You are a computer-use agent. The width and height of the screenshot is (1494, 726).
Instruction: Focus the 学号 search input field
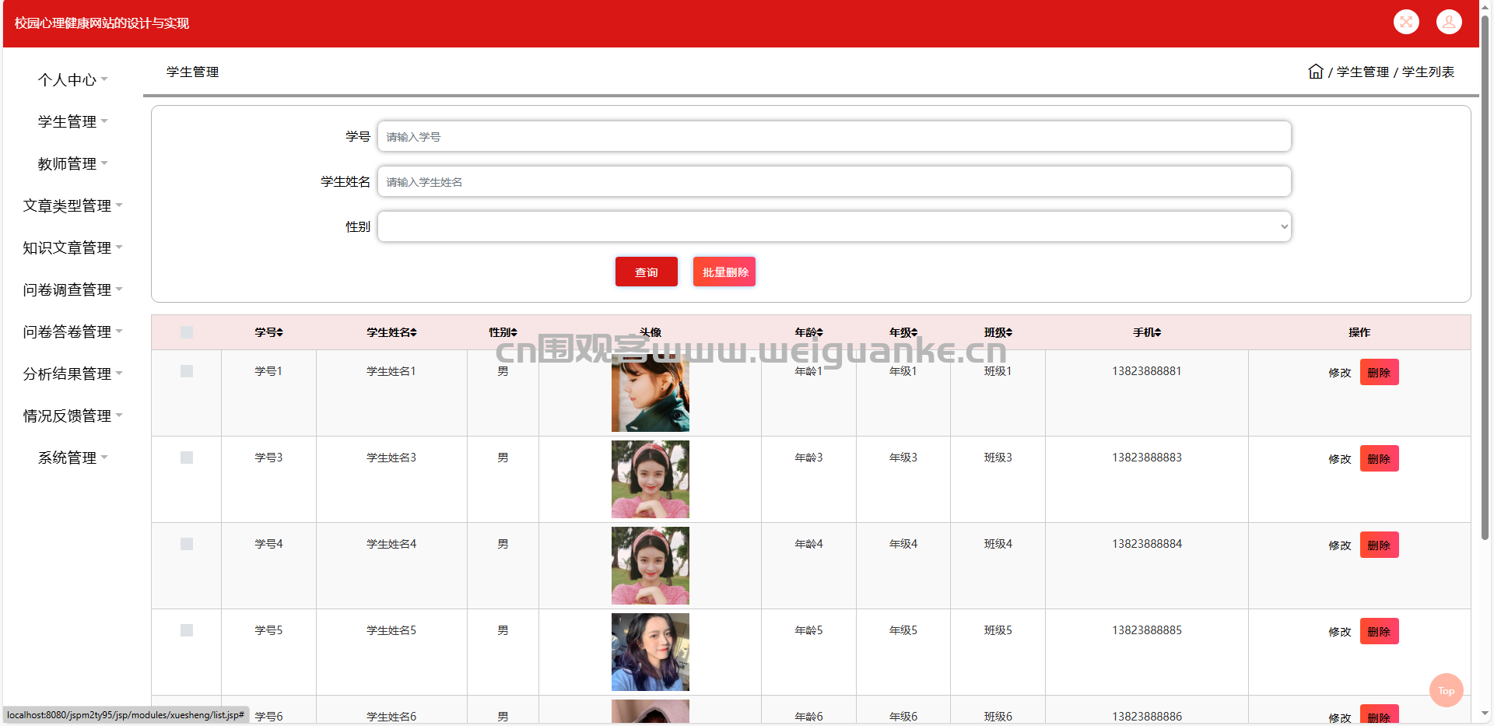834,136
